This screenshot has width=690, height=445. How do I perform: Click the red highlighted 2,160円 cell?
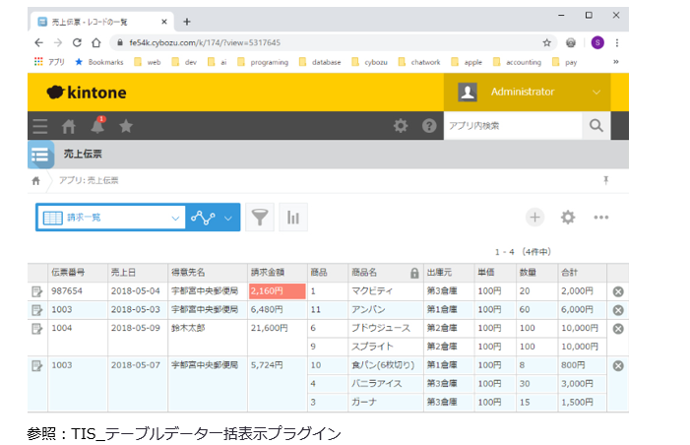coord(277,291)
